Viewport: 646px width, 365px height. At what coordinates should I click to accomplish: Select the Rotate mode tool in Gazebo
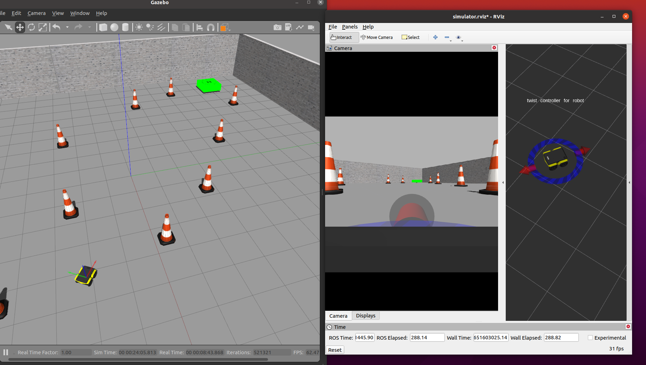[31, 27]
